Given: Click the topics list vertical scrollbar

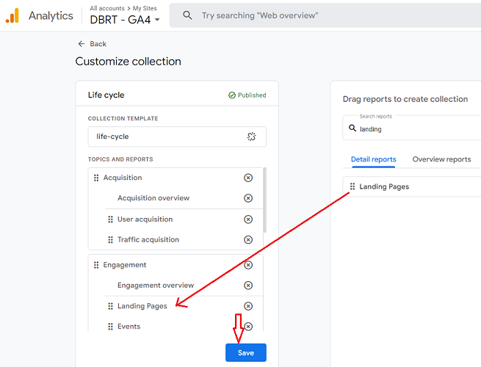Looking at the screenshot, I should 265,200.
